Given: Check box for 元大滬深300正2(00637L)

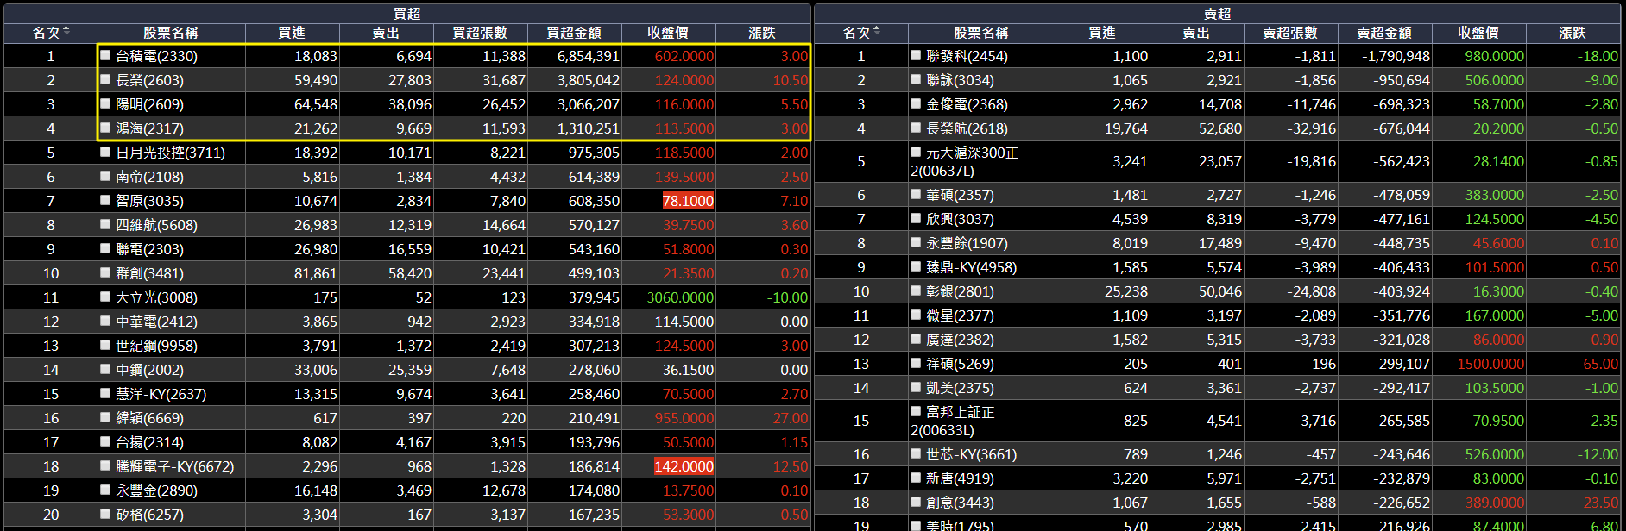Looking at the screenshot, I should click(x=916, y=152).
